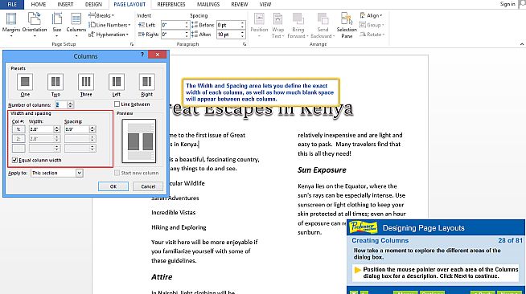The width and height of the screenshot is (526, 294).
Task: Switch to the REFERENCES tab
Action: pyautogui.click(x=171, y=4)
